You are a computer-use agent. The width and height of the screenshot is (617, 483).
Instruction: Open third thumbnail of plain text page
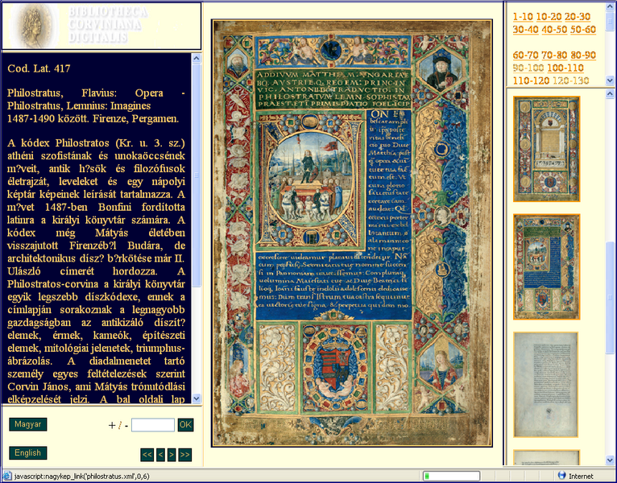pos(546,385)
